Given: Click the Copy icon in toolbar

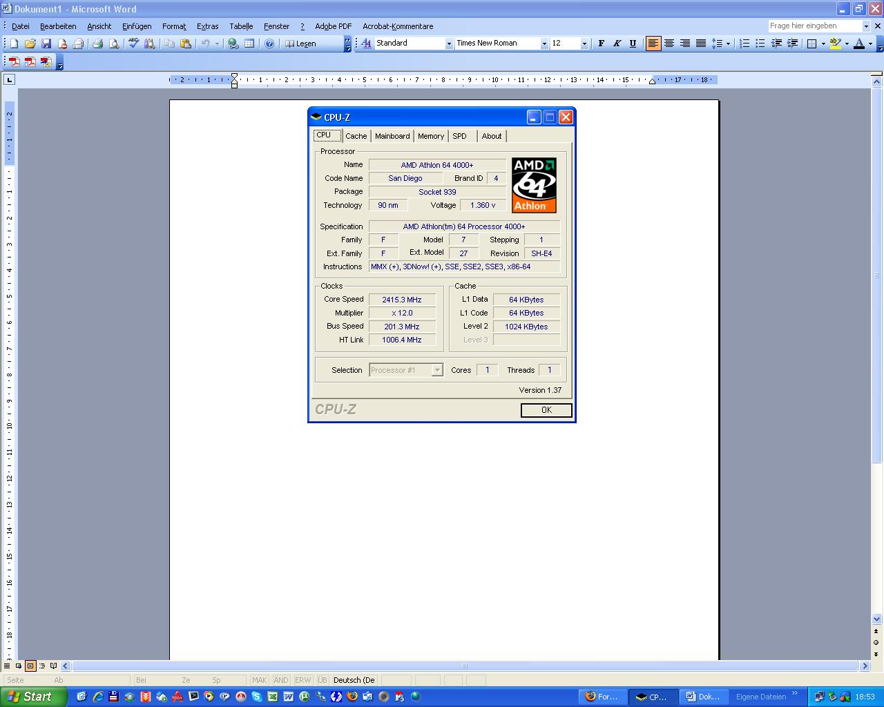Looking at the screenshot, I should 169,43.
